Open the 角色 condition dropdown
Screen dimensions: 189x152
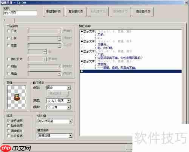tap(45, 74)
